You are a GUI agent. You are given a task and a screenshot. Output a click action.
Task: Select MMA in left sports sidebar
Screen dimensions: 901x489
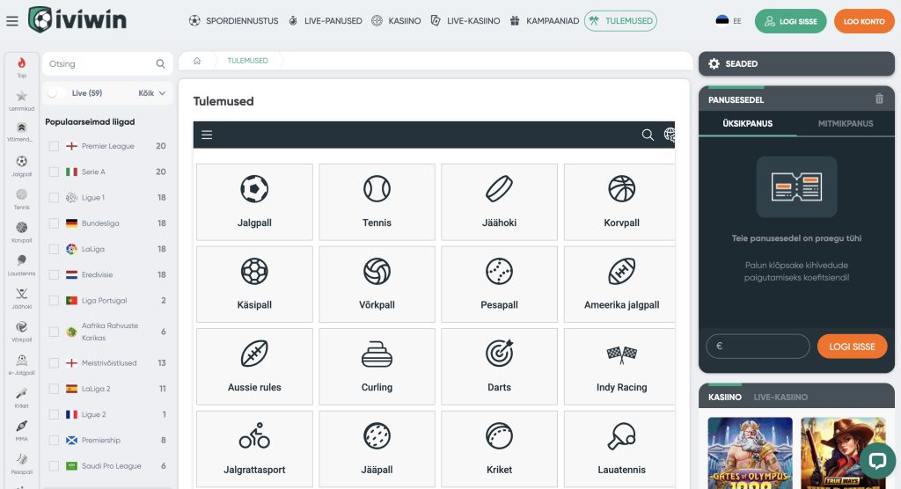(22, 431)
